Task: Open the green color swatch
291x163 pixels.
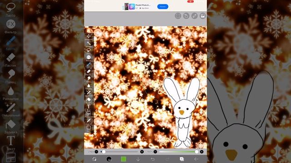Action: [124, 159]
